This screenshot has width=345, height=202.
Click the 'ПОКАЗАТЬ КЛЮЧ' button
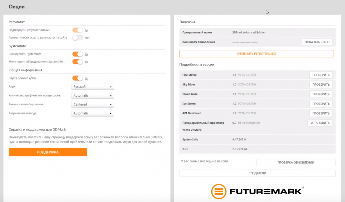(x=317, y=42)
